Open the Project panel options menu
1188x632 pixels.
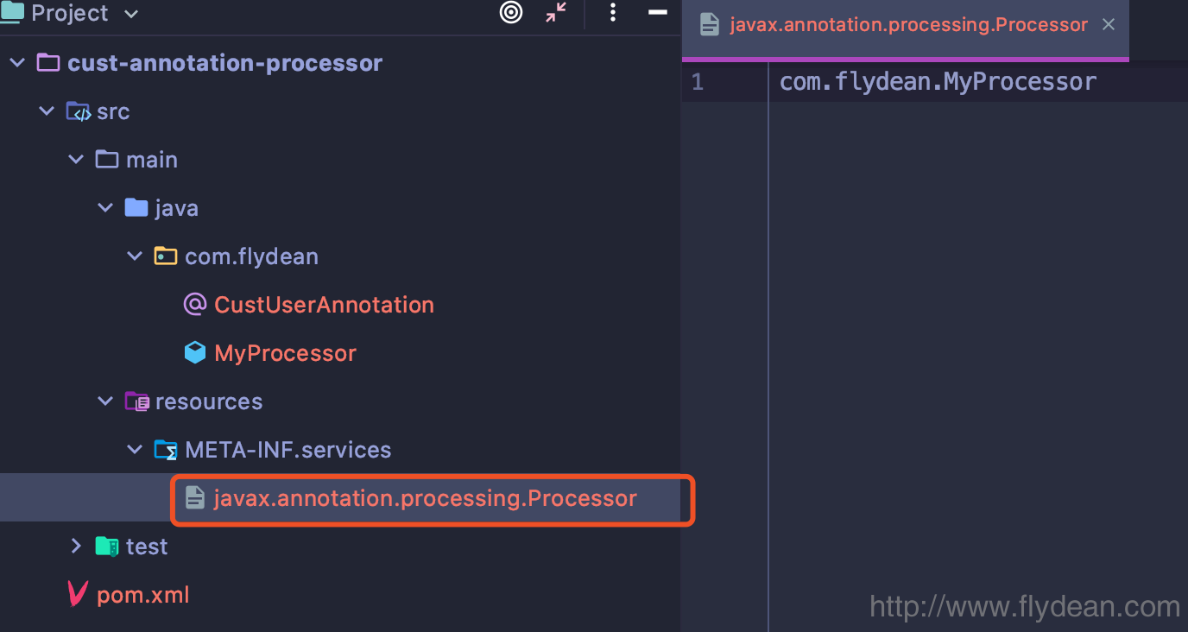tap(612, 13)
